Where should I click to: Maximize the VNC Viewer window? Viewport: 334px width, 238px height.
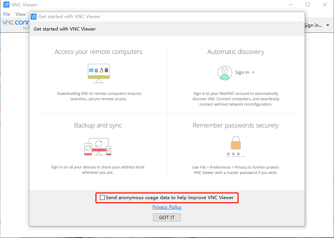(308, 5)
